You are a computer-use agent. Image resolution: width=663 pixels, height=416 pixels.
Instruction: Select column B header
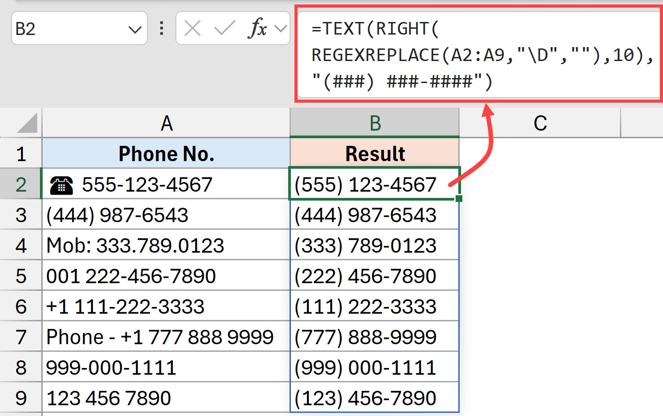tap(375, 123)
